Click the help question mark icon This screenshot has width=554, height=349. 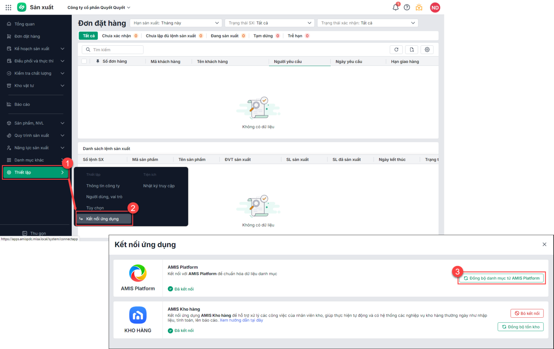(407, 7)
